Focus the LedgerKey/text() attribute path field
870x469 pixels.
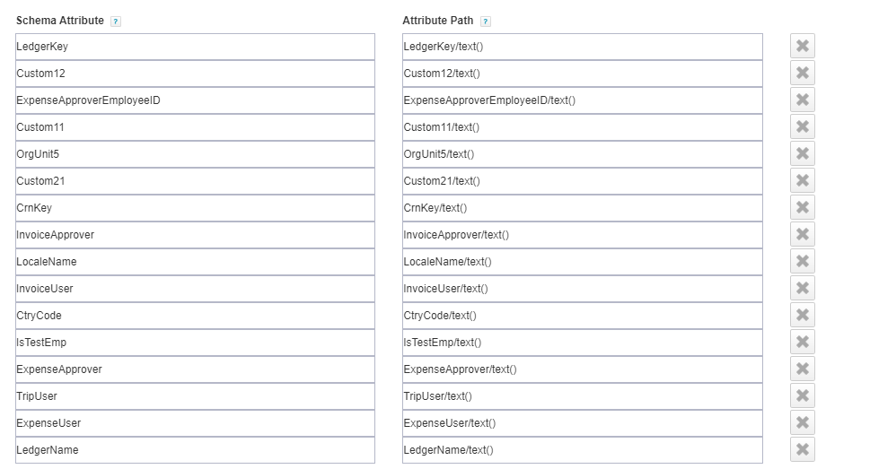click(x=582, y=47)
